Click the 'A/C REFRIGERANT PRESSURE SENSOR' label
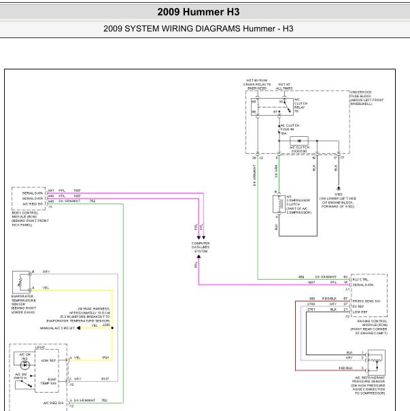Image resolution: width=410 pixels, height=411 pixels. point(368,385)
